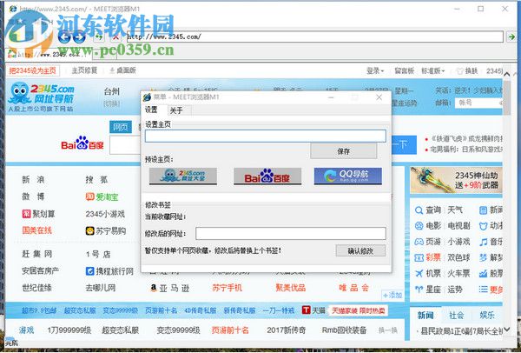Select the Baidu preset homepage thumbnail

tap(267, 176)
